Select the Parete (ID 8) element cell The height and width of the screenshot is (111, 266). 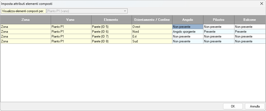[111, 41]
